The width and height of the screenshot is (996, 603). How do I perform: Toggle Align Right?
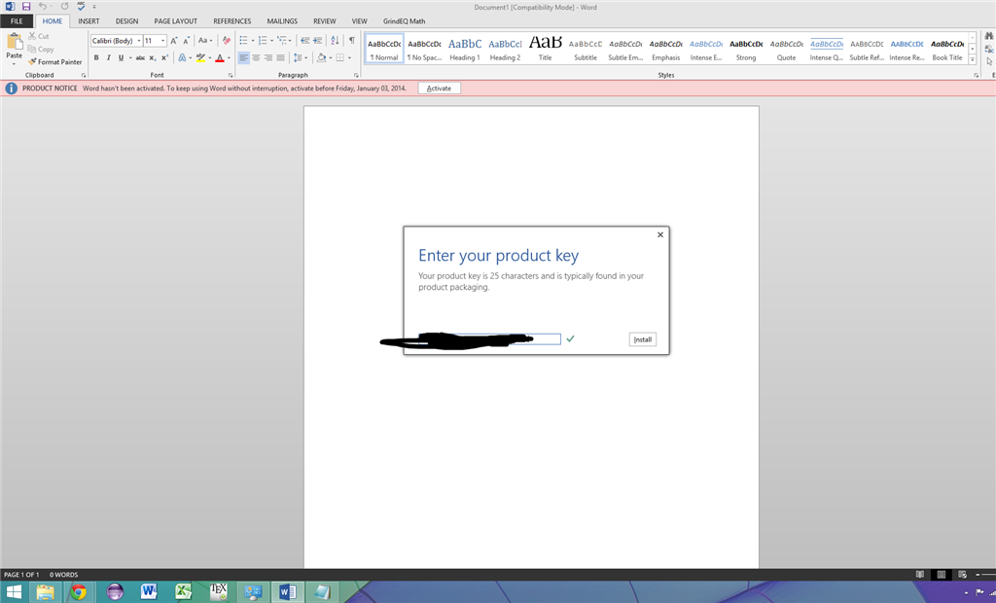coord(268,57)
